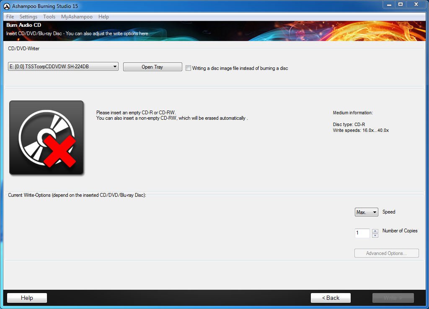Open the Tools menu

(49, 17)
